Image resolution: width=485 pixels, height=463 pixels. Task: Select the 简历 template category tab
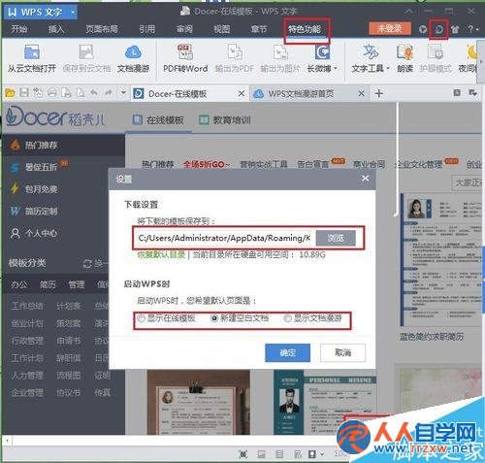pyautogui.click(x=48, y=284)
